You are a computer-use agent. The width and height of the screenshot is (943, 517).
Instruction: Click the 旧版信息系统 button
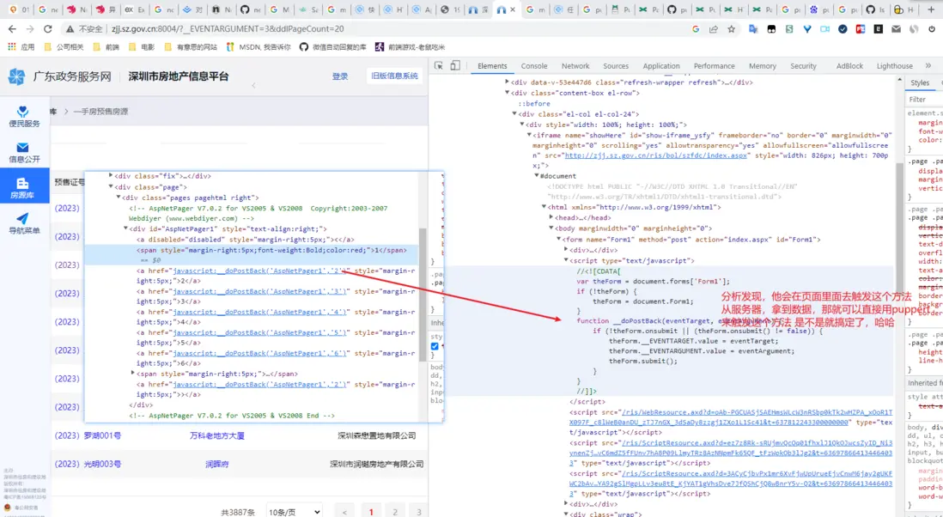[394, 76]
